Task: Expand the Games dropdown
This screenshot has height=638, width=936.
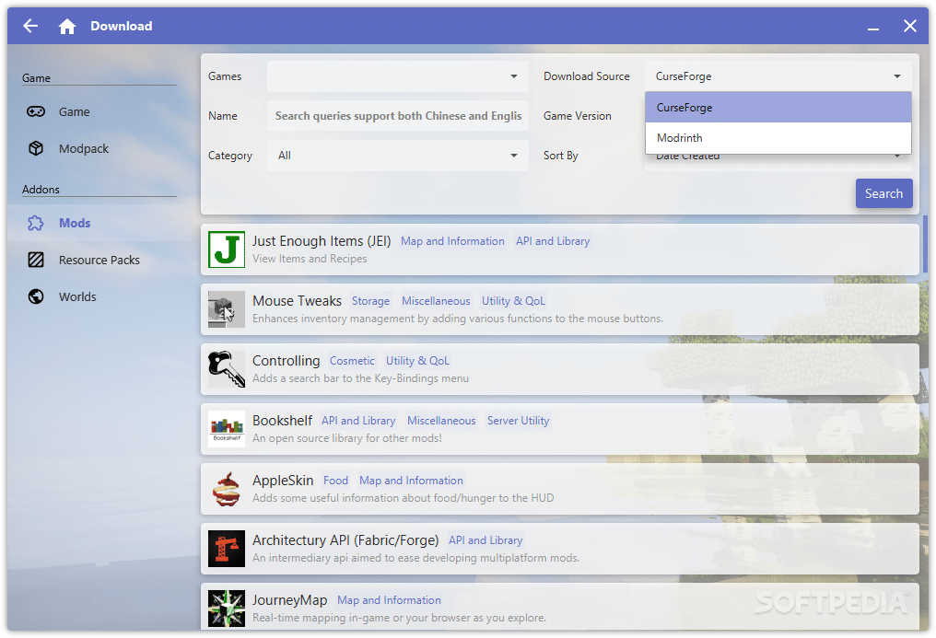Action: pyautogui.click(x=398, y=76)
